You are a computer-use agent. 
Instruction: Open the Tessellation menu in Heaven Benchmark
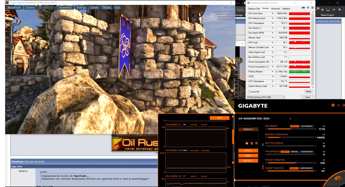(65, 8)
